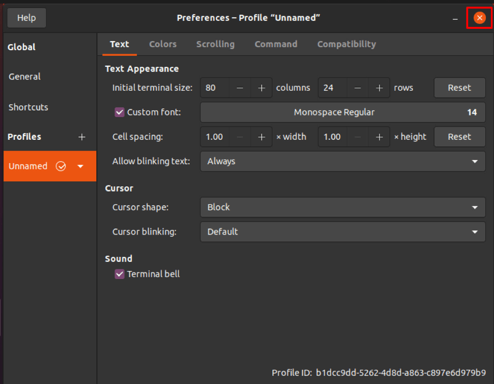Select Shortcuts in the sidebar
This screenshot has width=494, height=384.
[28, 107]
